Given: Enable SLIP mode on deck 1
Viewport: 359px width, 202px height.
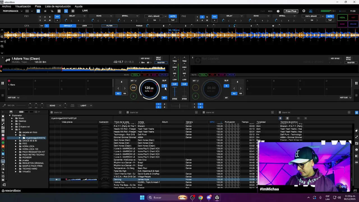Looking at the screenshot, I should click(164, 81).
